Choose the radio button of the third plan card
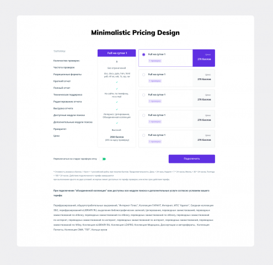 pos(143,95)
